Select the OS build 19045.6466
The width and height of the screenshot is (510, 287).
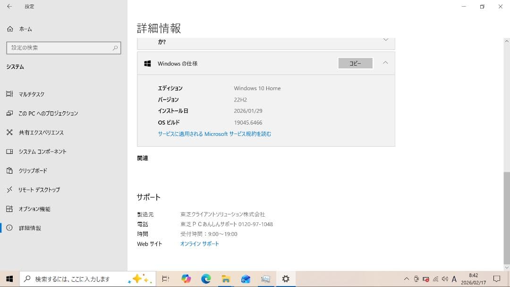pos(248,123)
